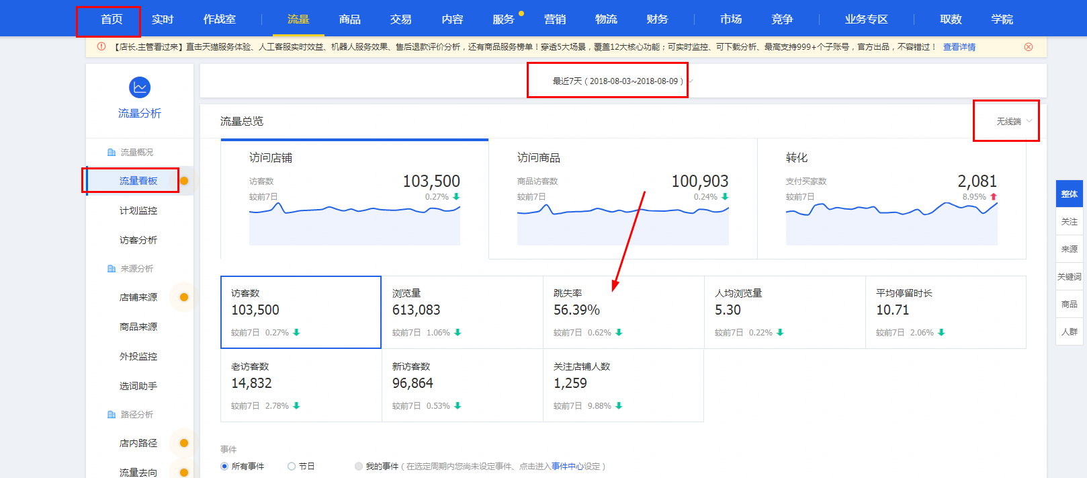Image resolution: width=1087 pixels, height=478 pixels.
Task: Select the 整体 right-side anchor
Action: pos(1070,194)
